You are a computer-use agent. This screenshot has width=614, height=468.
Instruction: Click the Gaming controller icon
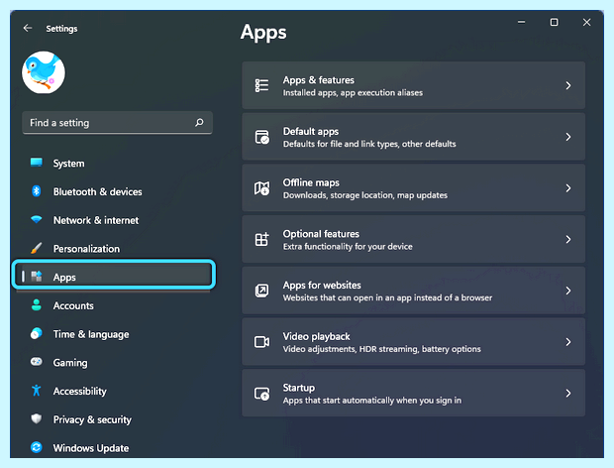(37, 362)
